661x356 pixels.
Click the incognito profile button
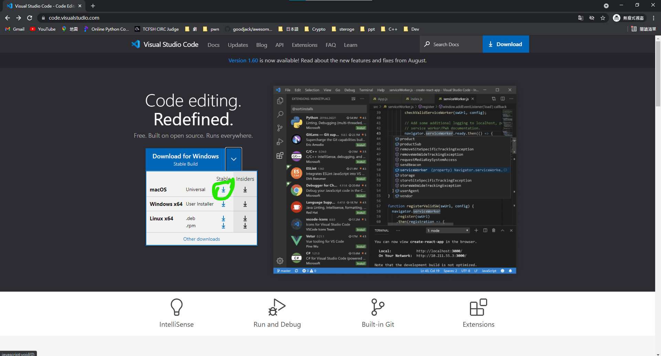click(629, 18)
